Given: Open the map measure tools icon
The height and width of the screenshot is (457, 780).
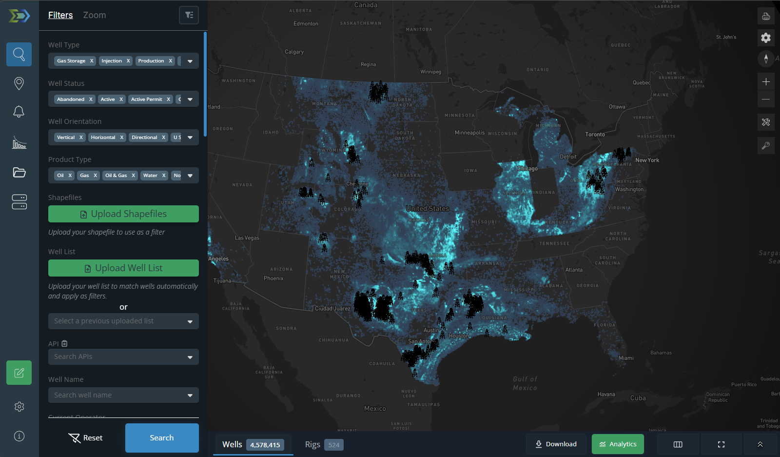Looking at the screenshot, I should point(766,122).
